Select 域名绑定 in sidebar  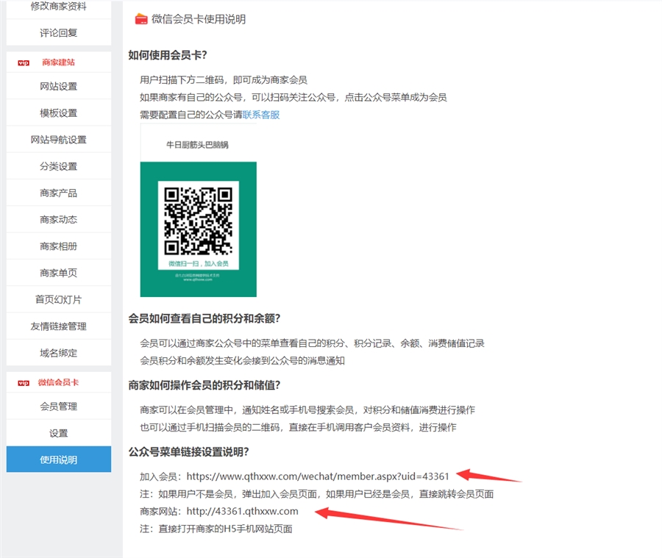(x=59, y=353)
